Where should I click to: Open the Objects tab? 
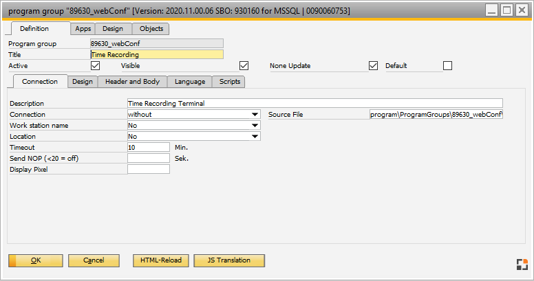151,29
